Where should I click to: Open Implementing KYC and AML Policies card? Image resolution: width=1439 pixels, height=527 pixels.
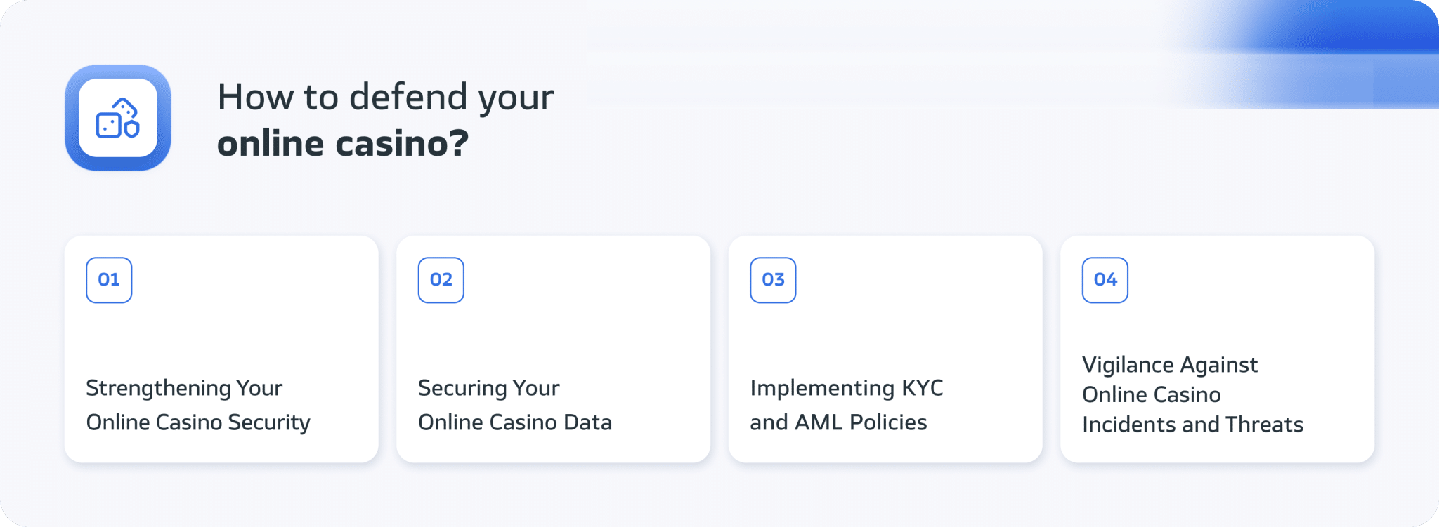point(885,349)
